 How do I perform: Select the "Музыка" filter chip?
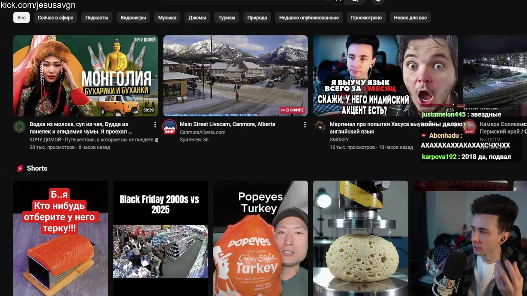(167, 18)
